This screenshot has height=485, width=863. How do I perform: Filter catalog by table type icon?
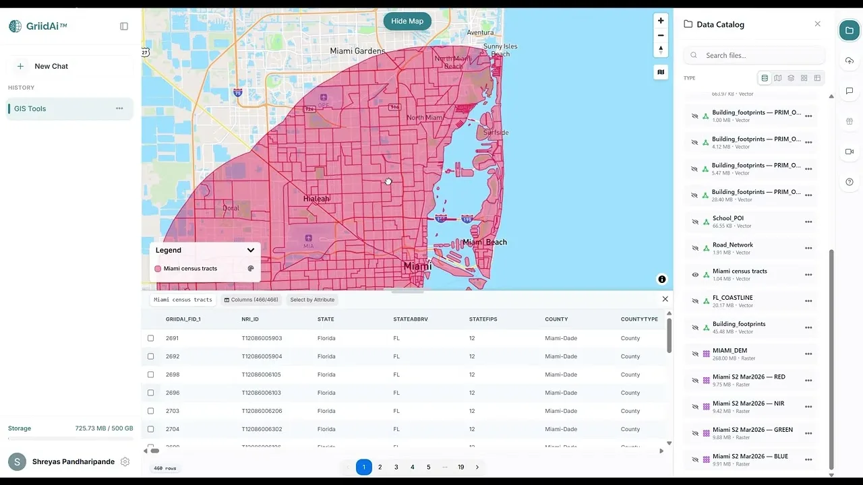pyautogui.click(x=817, y=78)
